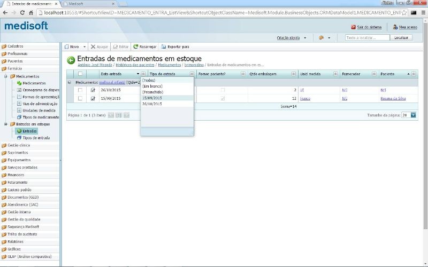The width and height of the screenshot is (428, 267).
Task: Click edit icon on the 15/09/2015 row
Action: (93, 98)
